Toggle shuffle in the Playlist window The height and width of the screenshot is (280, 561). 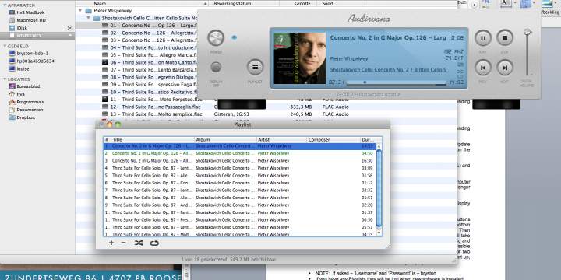pos(139,243)
